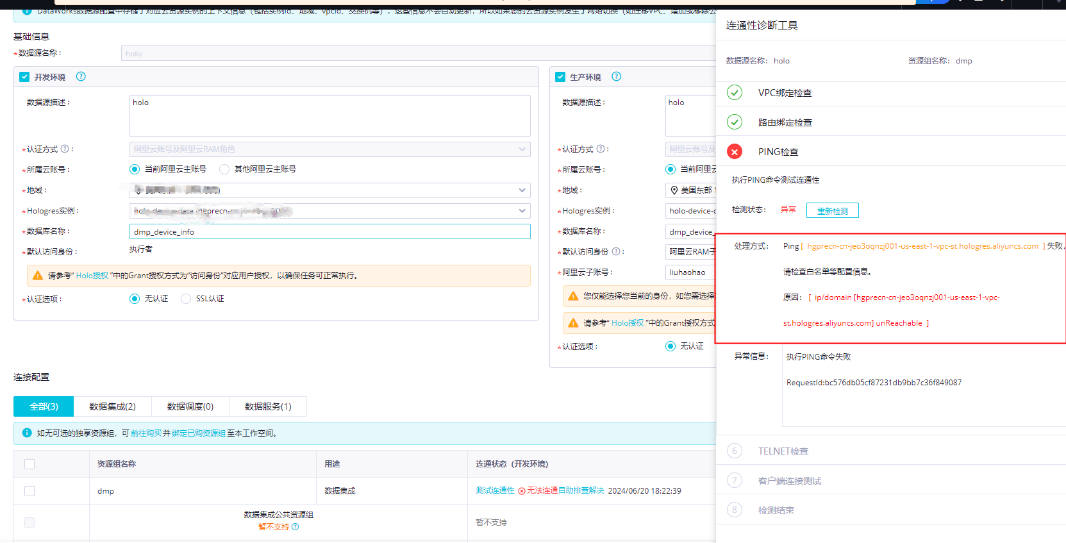Open 阿里云子账号 liuhaohao dropdown
1066x543 pixels.
[x=691, y=272]
